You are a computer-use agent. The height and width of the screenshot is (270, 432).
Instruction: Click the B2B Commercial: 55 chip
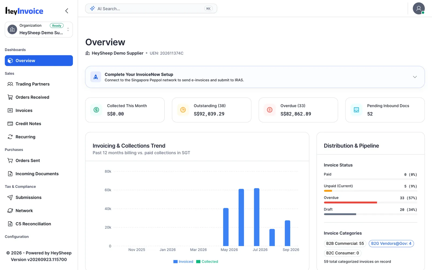345,244
